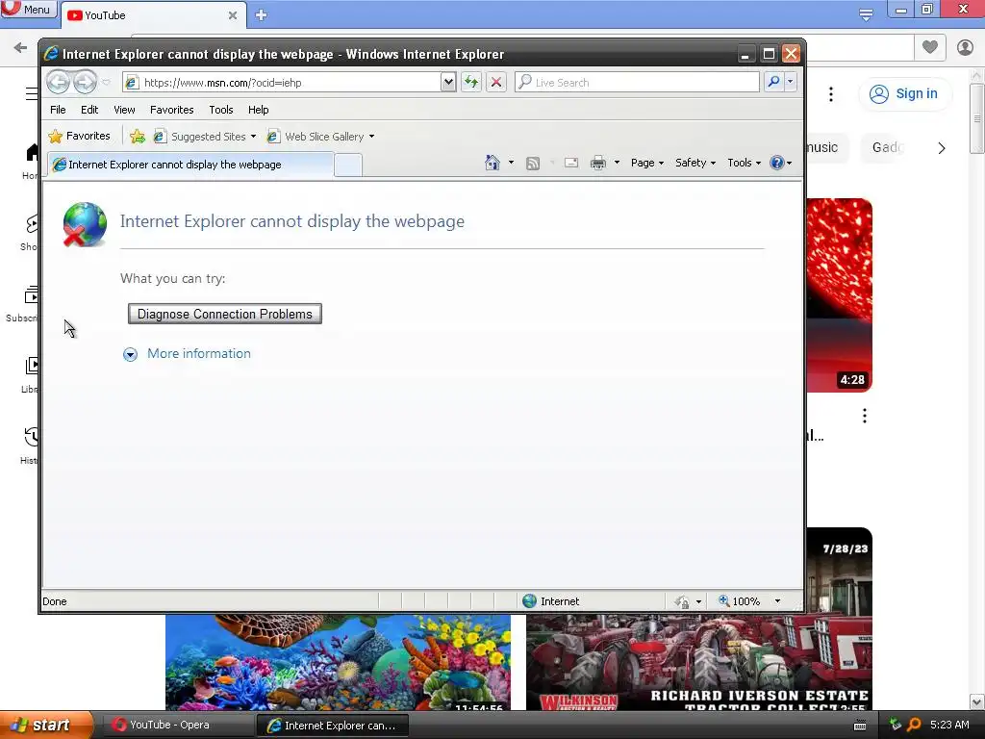Open the View menu
The image size is (985, 739).
[124, 110]
